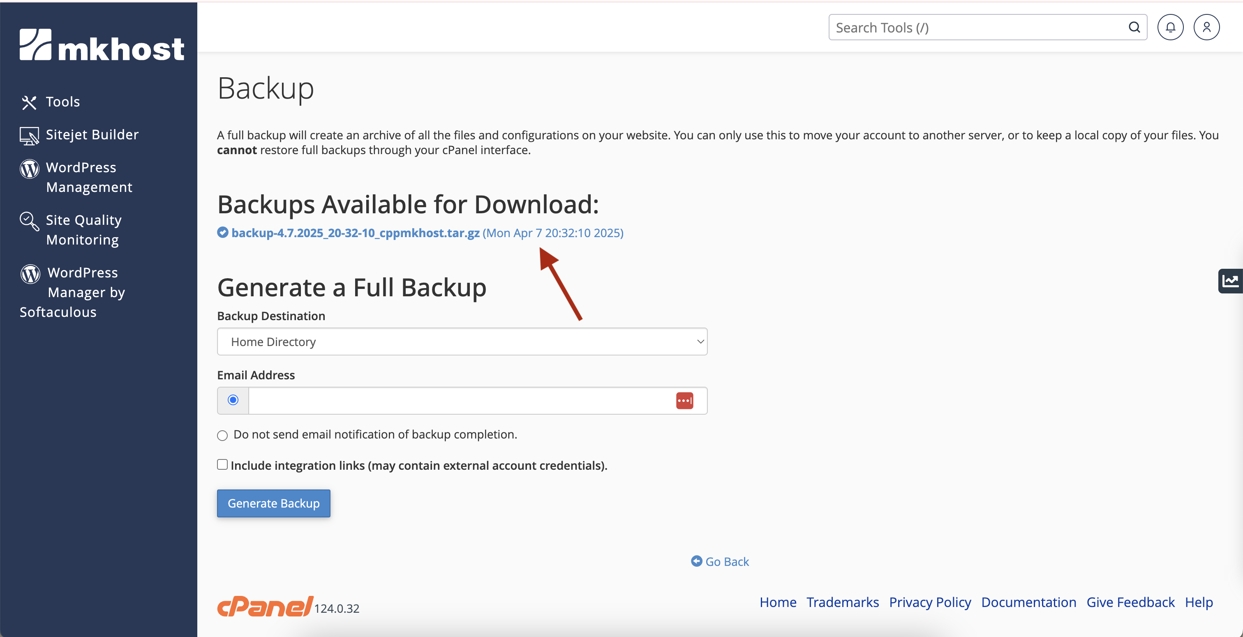Click the red password manager icon
1243x637 pixels.
pyautogui.click(x=684, y=401)
